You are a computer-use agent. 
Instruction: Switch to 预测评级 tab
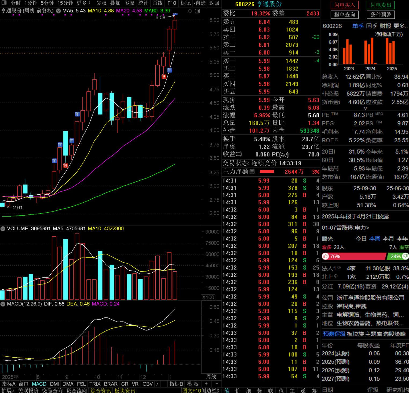(x=334, y=334)
